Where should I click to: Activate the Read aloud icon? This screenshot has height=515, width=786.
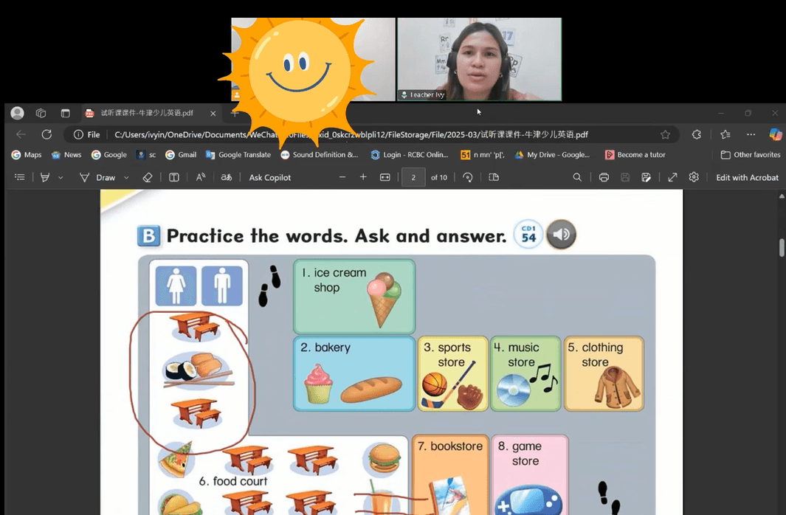coord(201,177)
